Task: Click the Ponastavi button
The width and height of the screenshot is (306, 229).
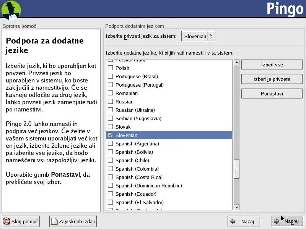Action: [x=272, y=94]
